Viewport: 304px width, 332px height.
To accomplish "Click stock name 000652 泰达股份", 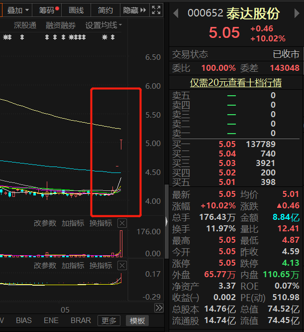I will coord(234,13).
